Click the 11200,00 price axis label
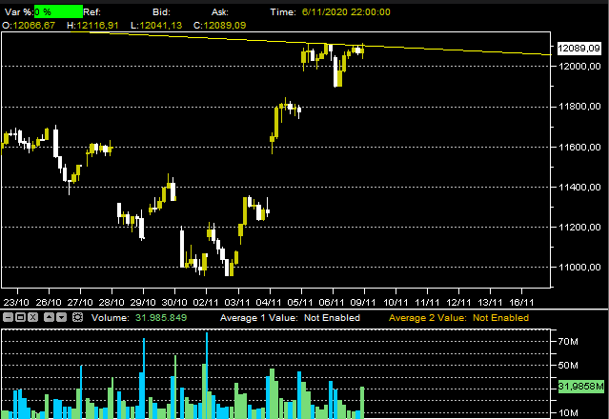Screen dimensions: 609x419 579,228
